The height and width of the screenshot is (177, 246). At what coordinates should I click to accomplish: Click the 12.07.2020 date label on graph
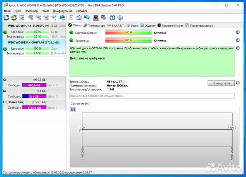232,154
